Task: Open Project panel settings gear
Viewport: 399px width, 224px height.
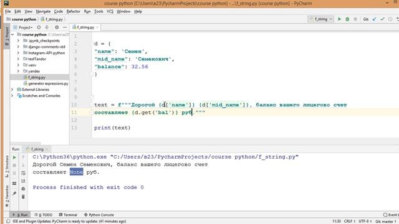Action: 57,27
